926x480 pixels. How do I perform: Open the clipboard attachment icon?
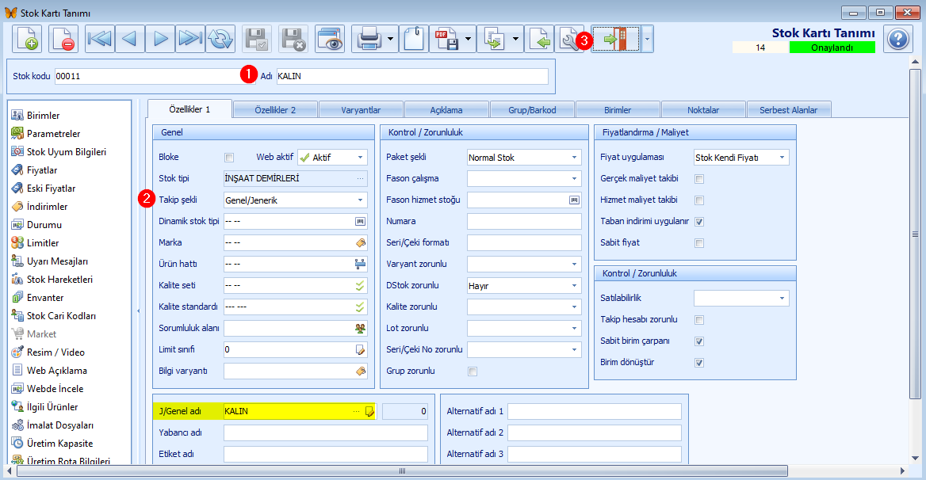click(414, 39)
